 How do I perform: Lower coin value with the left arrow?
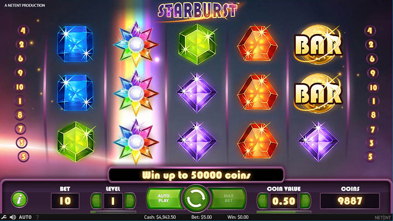click(x=263, y=201)
